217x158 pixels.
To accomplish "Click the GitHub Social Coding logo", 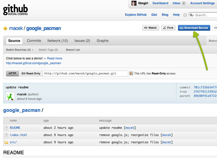I will tap(15, 10).
